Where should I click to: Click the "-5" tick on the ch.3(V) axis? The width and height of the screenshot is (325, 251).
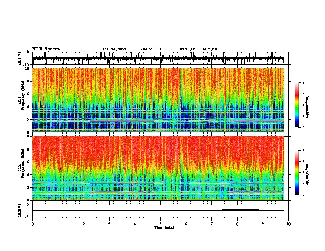pyautogui.click(x=27, y=217)
